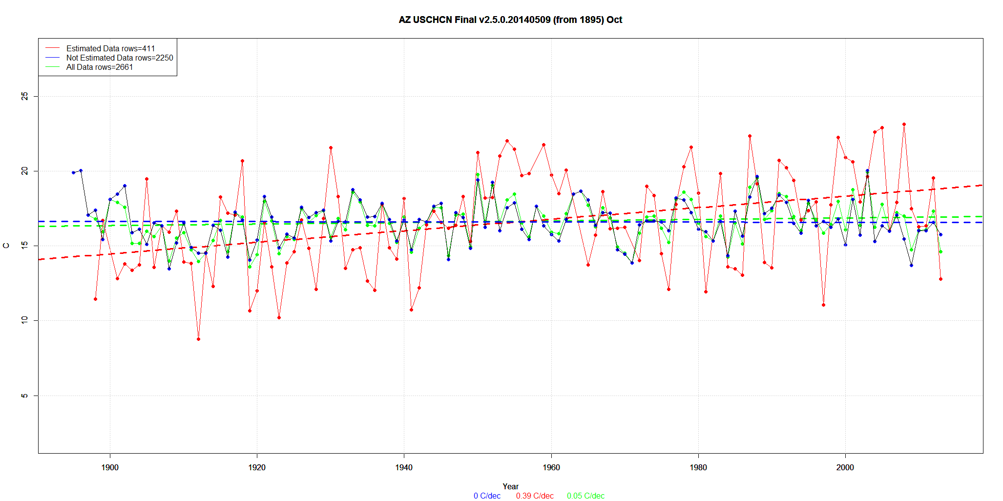
Task: Click the lowest red data point near 1912
Action: point(198,339)
